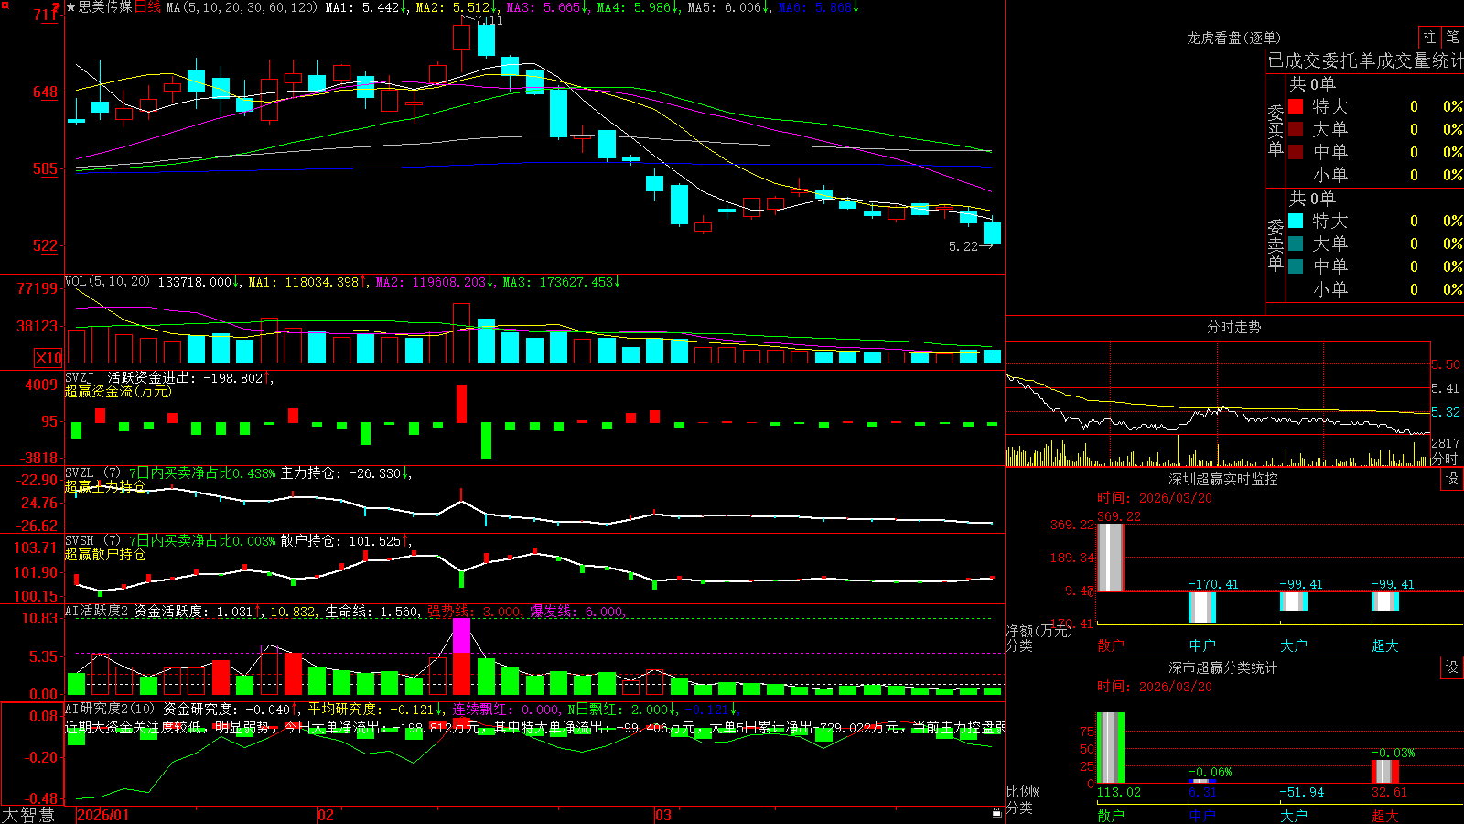
Task: Click the 散户 bar valued 369.22
Action: tap(1111, 557)
